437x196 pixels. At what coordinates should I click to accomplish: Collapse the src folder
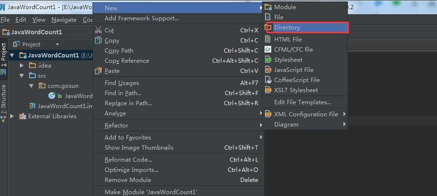coord(22,75)
